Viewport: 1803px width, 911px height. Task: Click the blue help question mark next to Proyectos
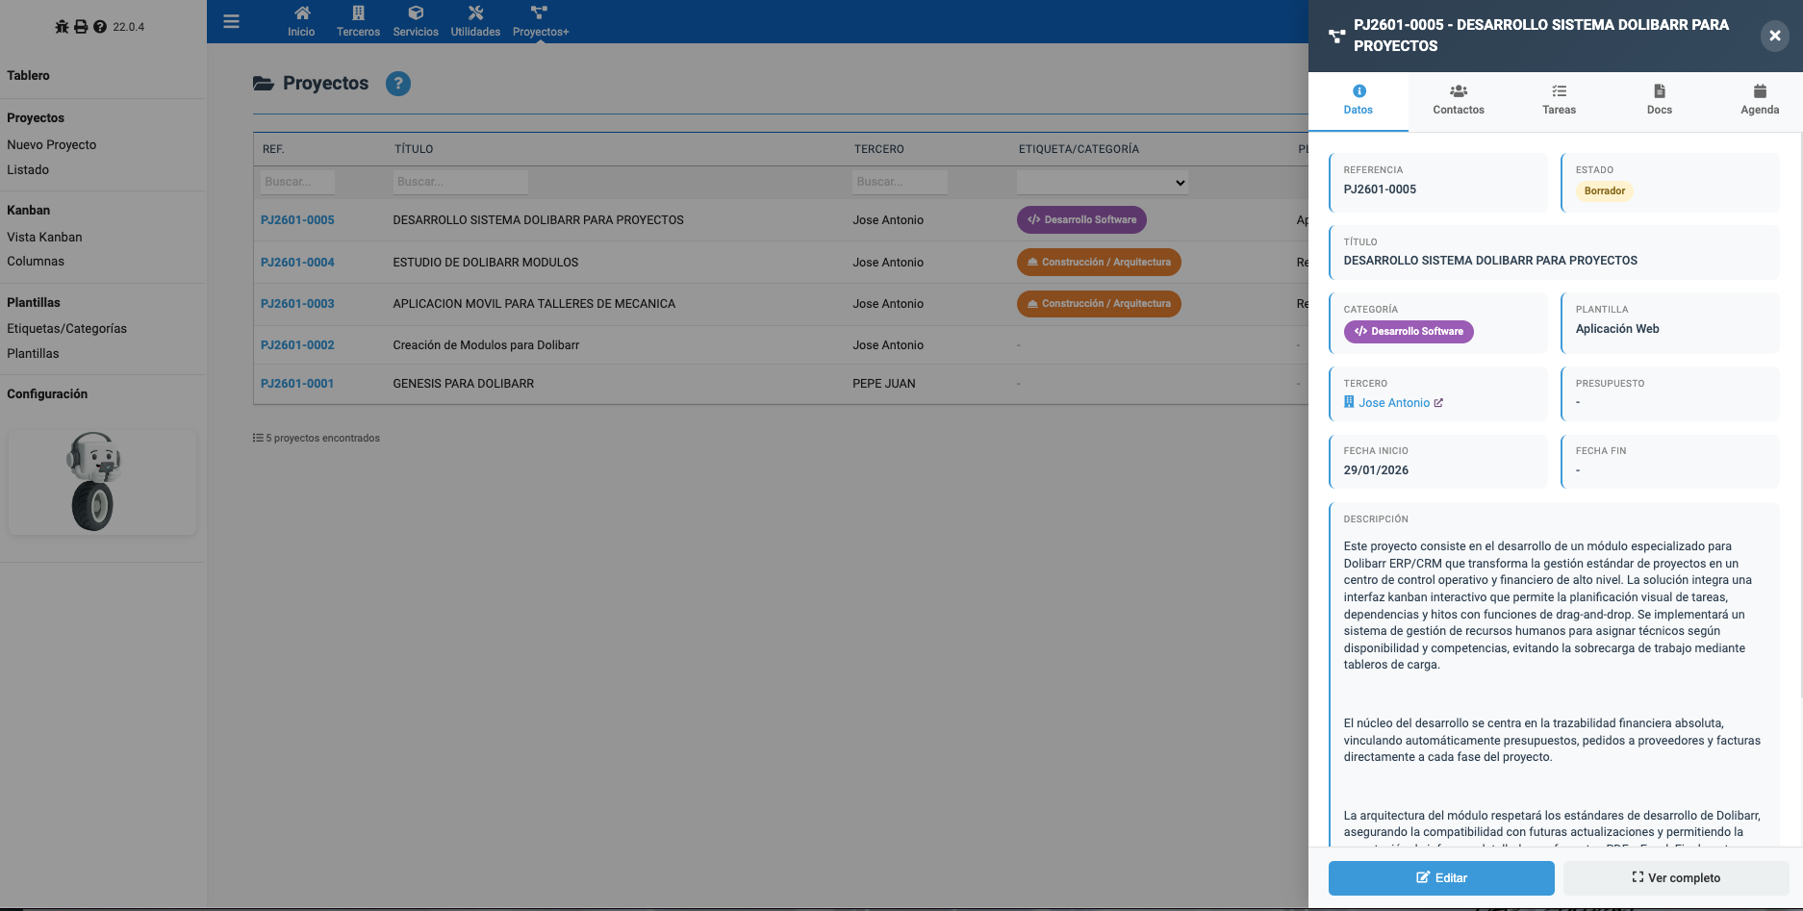pos(397,84)
